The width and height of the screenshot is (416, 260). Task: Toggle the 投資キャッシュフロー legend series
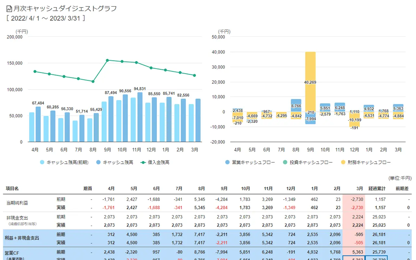(307, 162)
